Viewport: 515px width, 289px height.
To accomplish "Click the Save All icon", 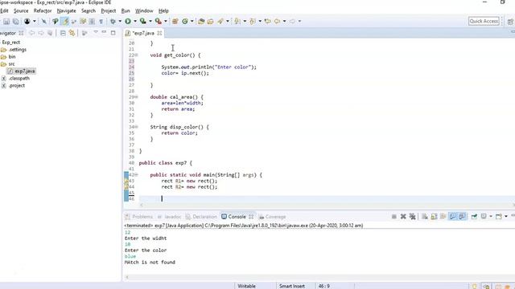I will 15,22.
